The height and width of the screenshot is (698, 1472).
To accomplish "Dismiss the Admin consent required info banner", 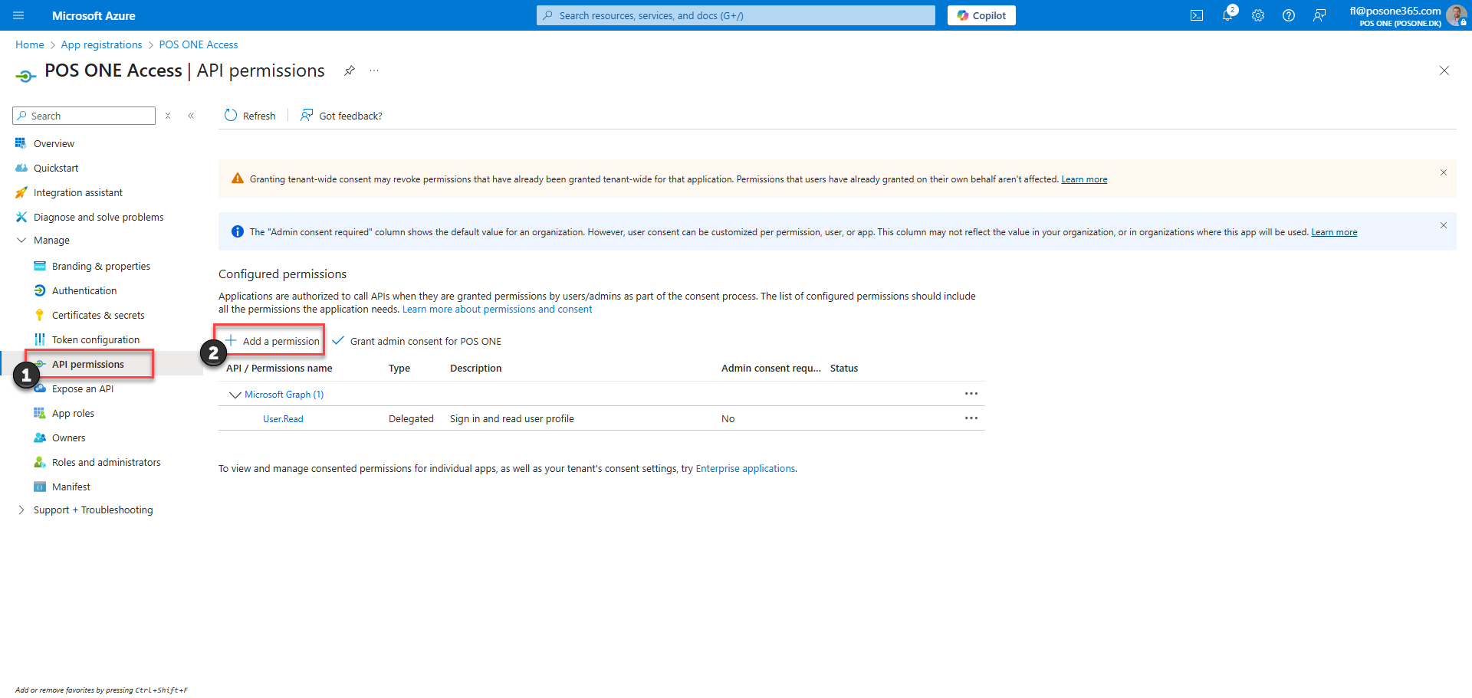I will pos(1444,225).
